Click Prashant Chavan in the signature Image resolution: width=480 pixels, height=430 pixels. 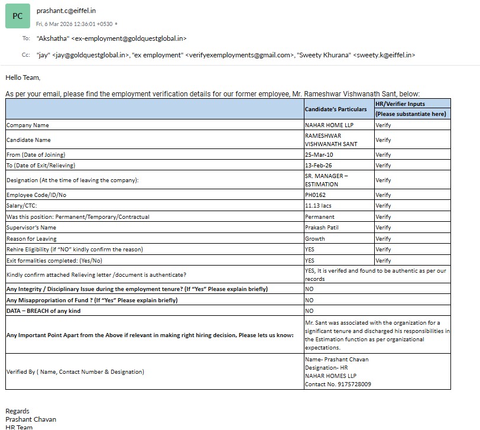31,419
